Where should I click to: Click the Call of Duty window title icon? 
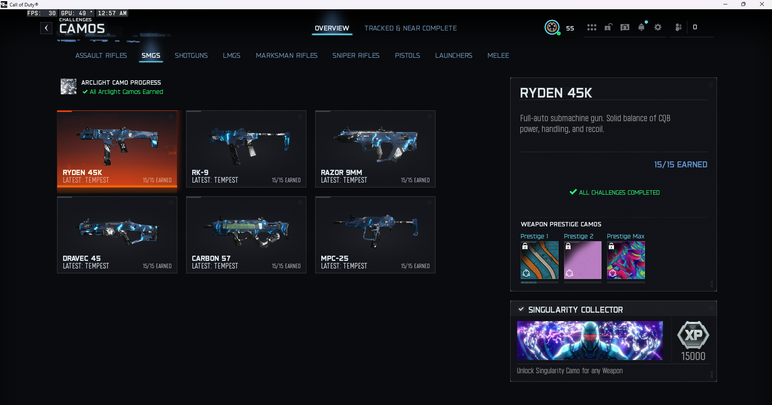click(4, 4)
